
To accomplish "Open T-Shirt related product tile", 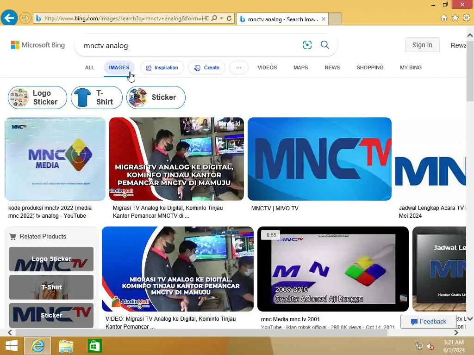I will pos(51,287).
